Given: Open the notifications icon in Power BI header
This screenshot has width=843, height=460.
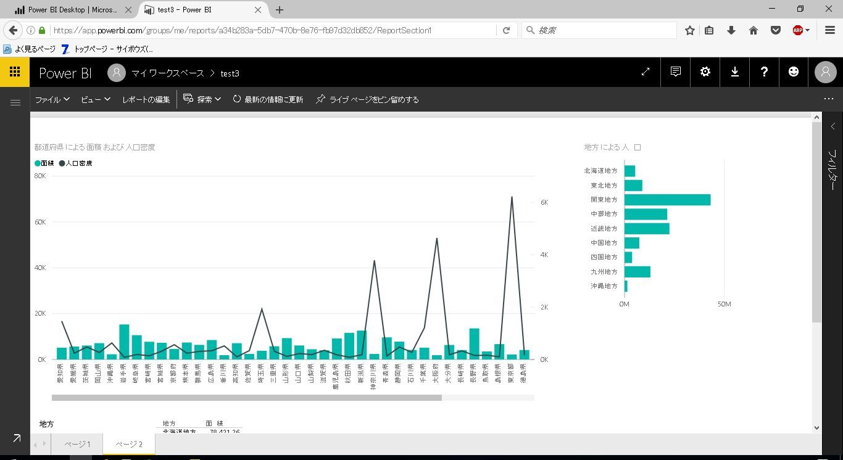Looking at the screenshot, I should 676,72.
